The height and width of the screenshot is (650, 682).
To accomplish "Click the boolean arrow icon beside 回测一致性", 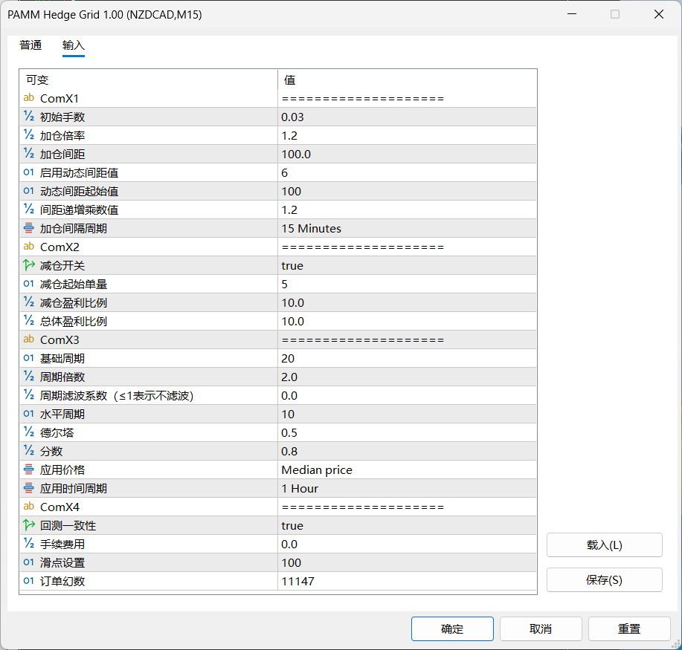I will pyautogui.click(x=29, y=525).
